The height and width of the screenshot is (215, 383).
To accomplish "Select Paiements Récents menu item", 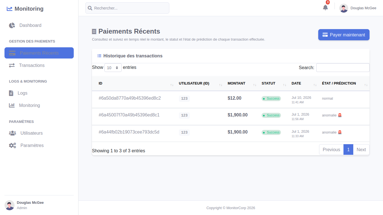I will 39,53.
